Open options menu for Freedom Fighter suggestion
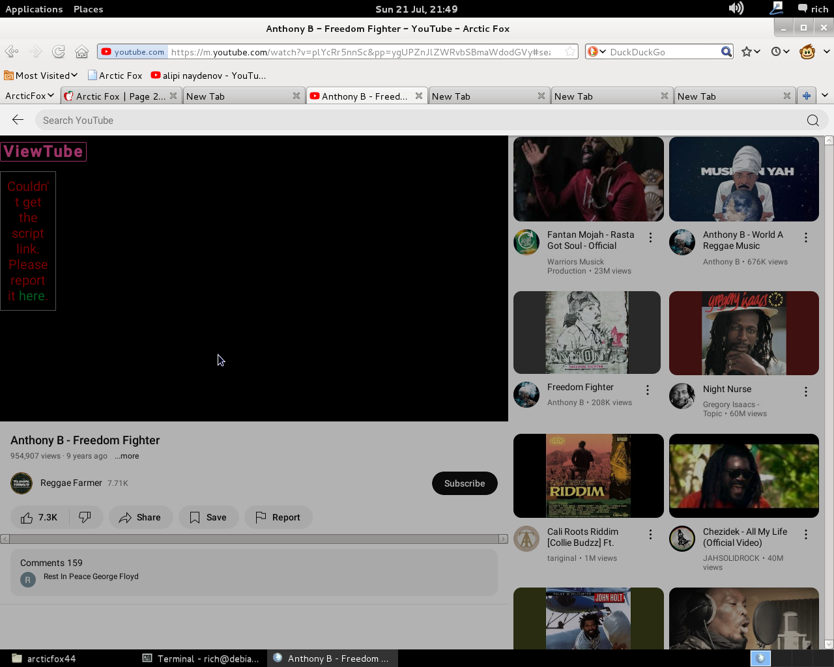Screen dimensions: 834x667 point(648,390)
